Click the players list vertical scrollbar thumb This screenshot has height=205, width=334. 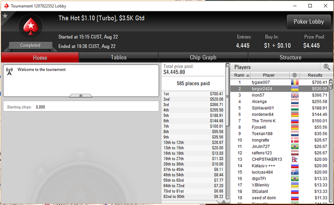(331, 84)
